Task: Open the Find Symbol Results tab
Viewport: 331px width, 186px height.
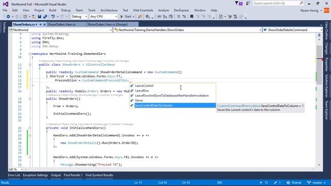Action: tap(99, 175)
